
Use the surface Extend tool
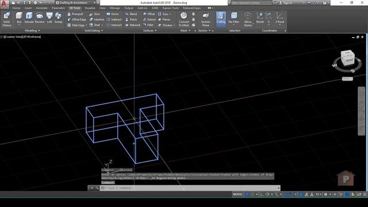point(149,20)
